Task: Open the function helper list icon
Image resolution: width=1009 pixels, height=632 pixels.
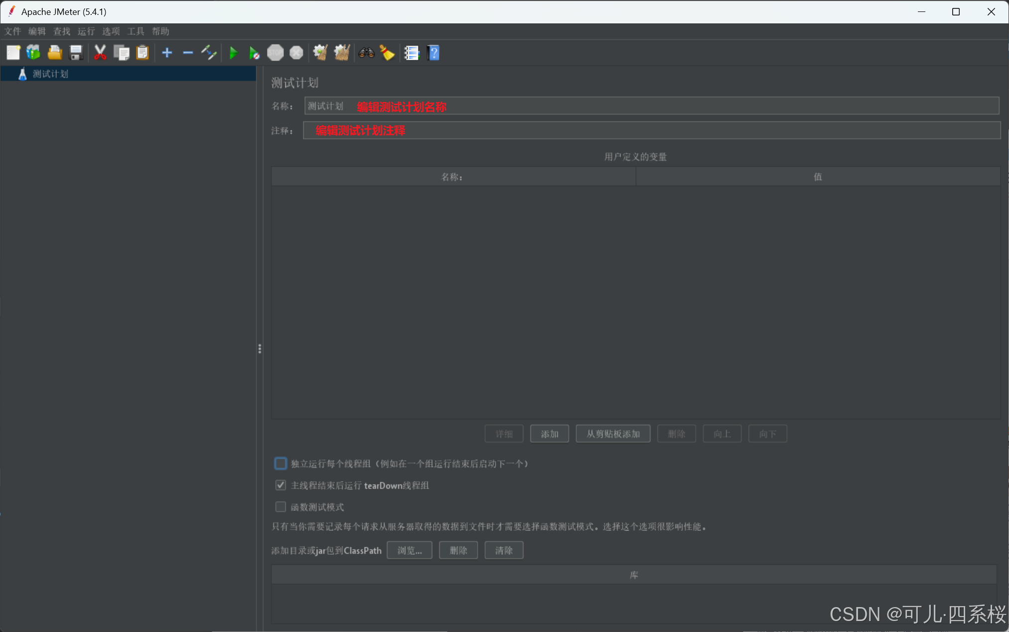Action: coord(411,53)
